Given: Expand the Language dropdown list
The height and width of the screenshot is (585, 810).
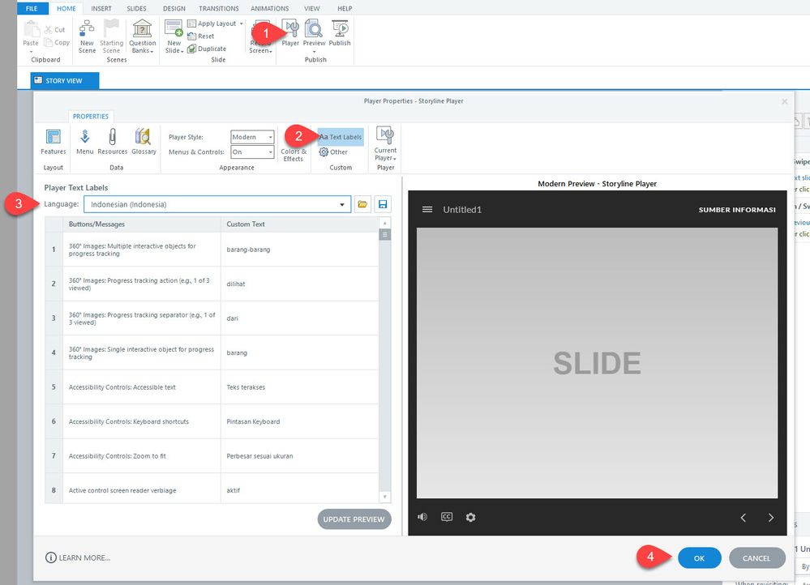Looking at the screenshot, I should click(x=342, y=205).
